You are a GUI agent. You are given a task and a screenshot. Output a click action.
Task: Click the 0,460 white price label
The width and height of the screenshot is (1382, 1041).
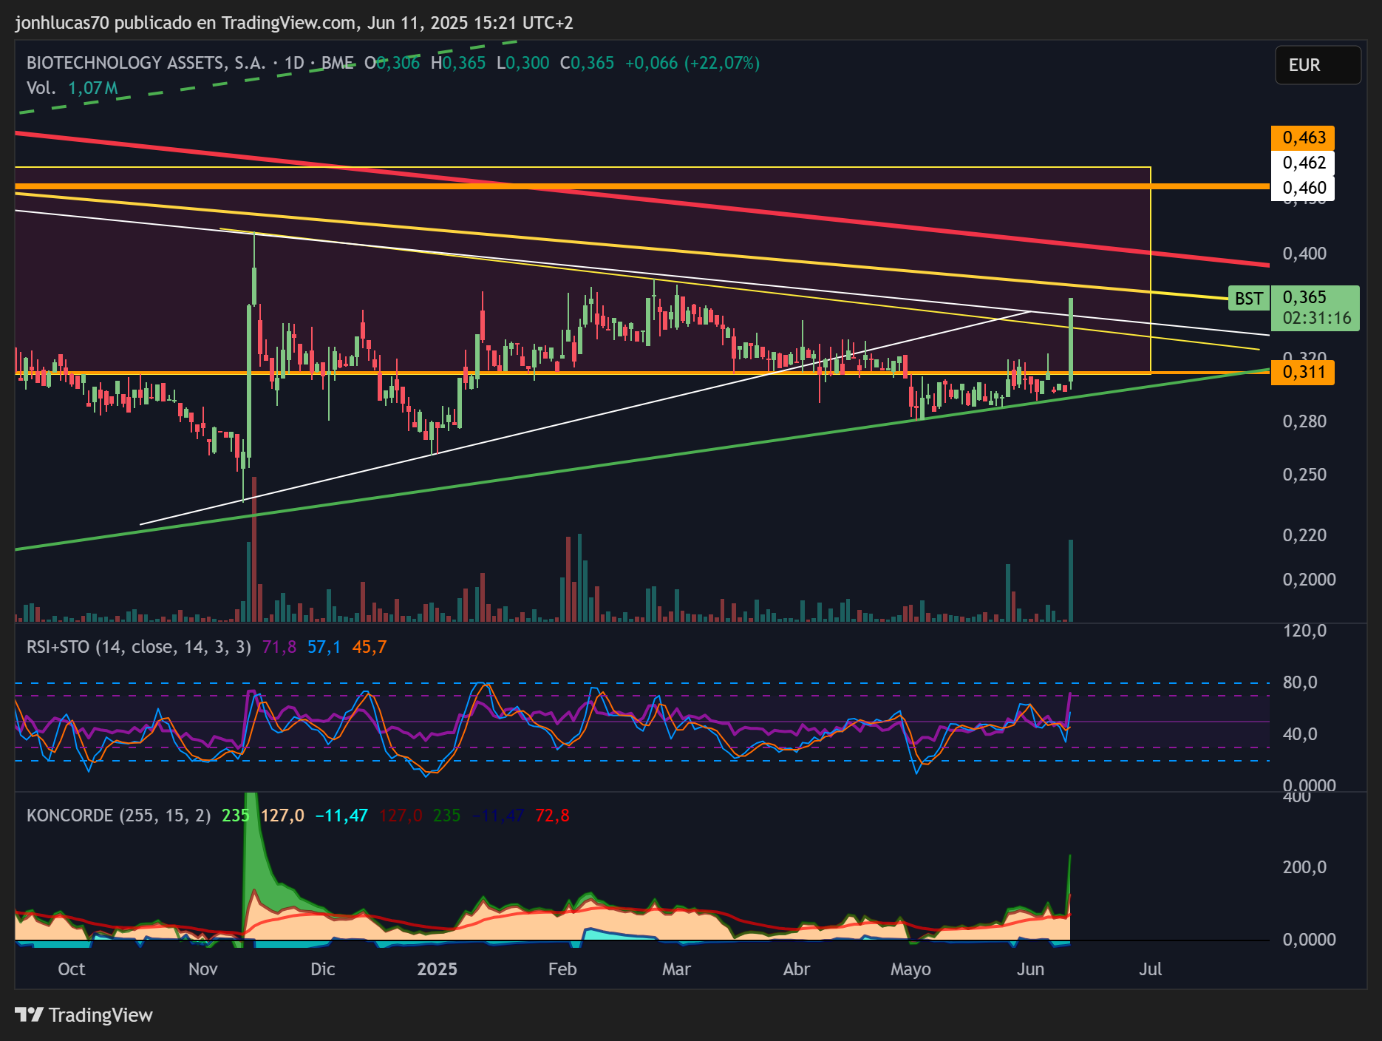pos(1303,188)
